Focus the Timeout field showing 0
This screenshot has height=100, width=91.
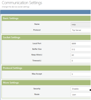81,61
